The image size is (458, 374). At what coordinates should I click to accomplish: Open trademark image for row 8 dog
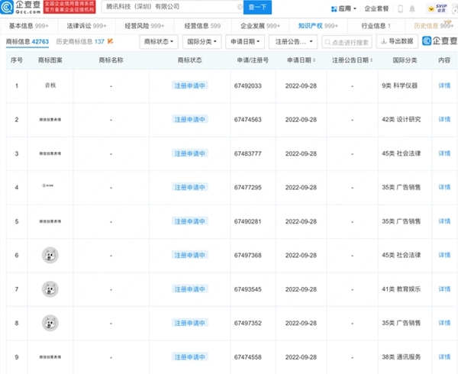50,323
